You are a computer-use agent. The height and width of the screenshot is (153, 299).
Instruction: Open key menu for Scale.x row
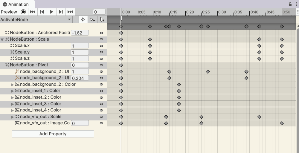101,46
